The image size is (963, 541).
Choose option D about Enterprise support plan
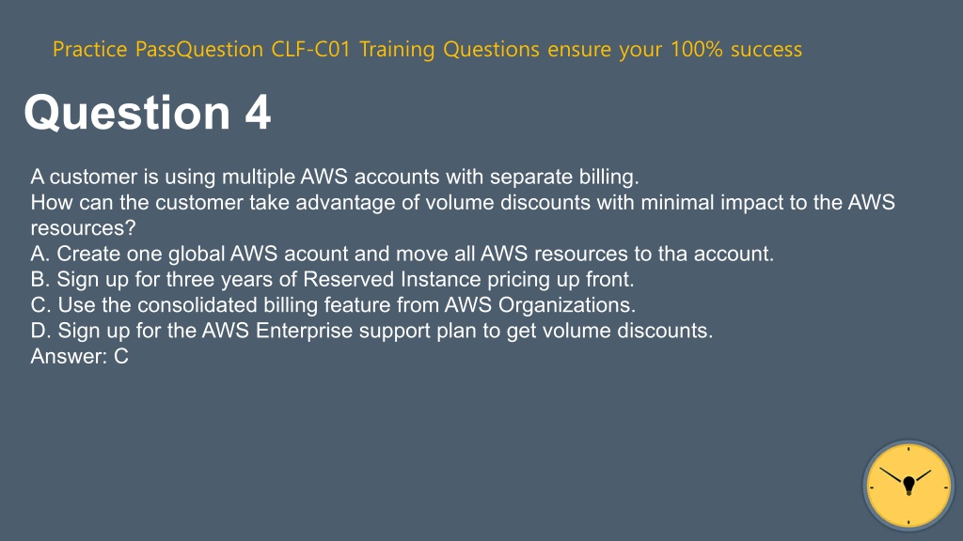coord(372,331)
